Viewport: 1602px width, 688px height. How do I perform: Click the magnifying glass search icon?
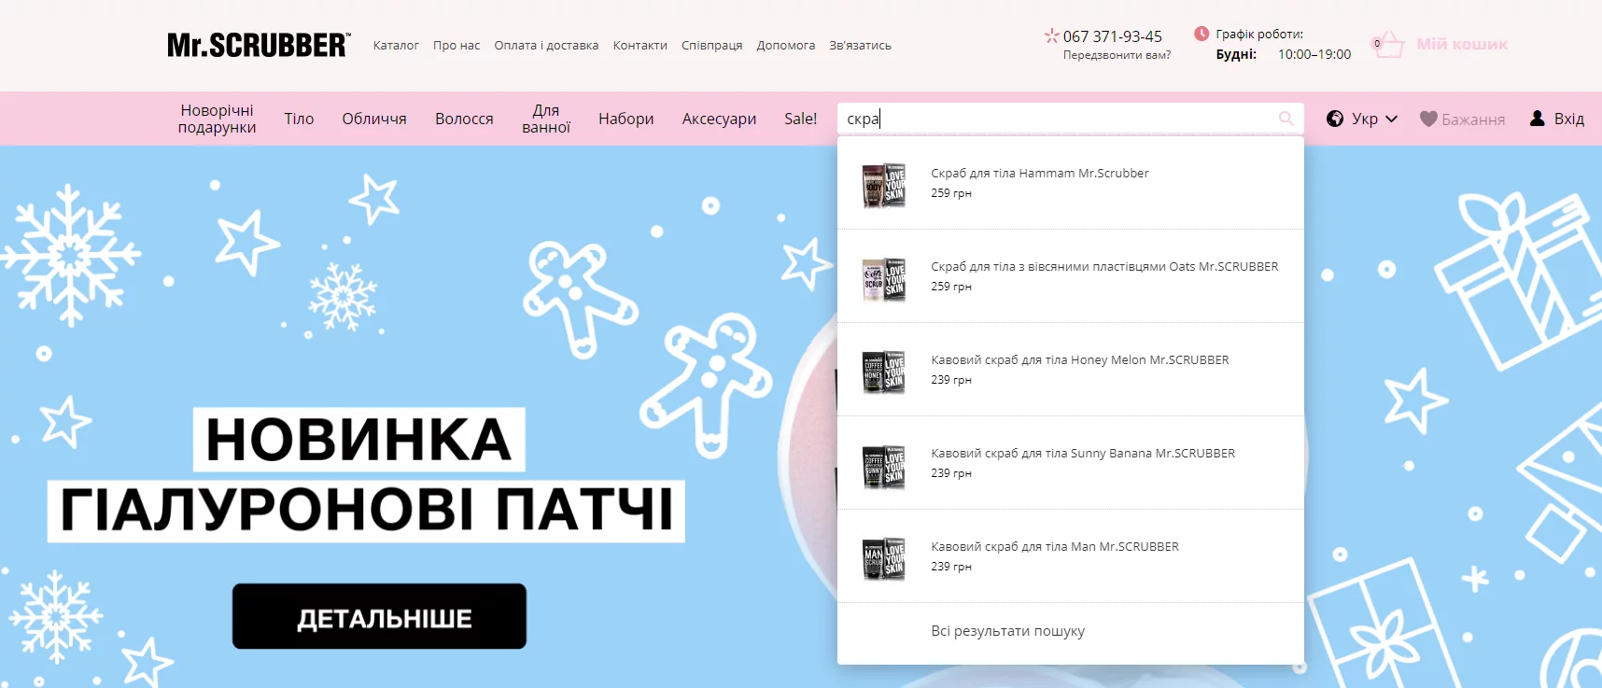point(1286,119)
